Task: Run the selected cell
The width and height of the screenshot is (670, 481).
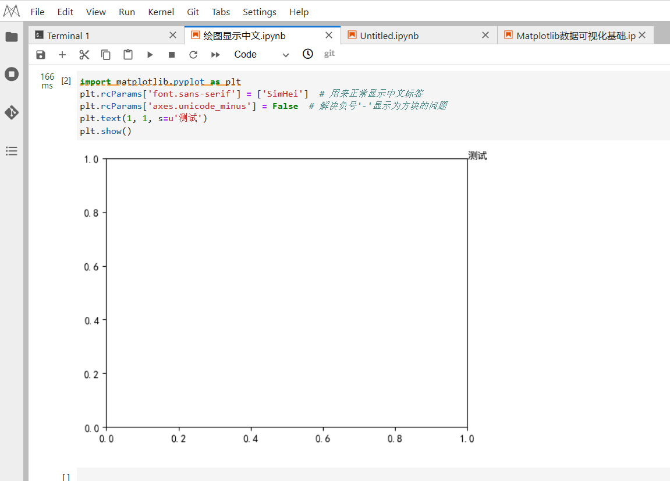Action: click(150, 55)
